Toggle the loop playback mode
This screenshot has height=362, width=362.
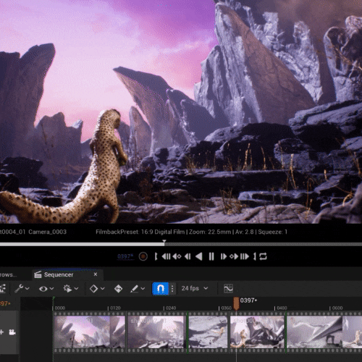263,256
